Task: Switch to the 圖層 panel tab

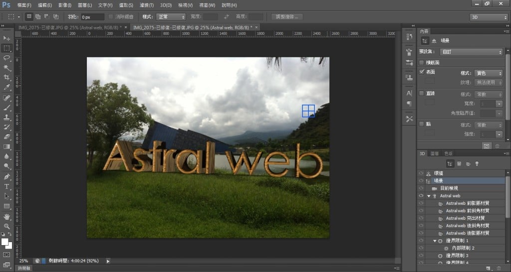Action: click(x=435, y=153)
